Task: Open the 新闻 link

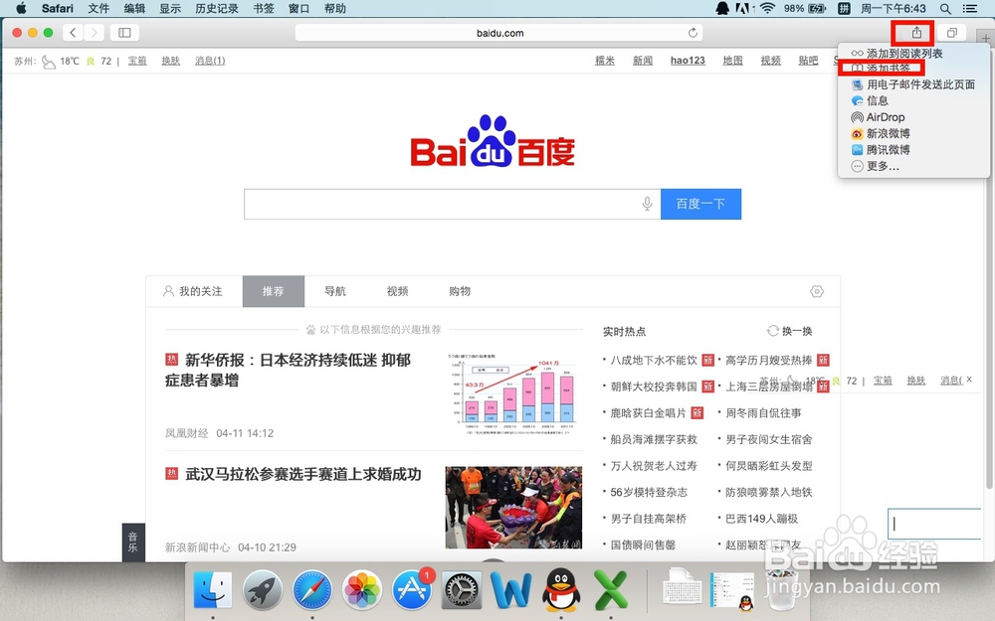Action: pos(643,61)
